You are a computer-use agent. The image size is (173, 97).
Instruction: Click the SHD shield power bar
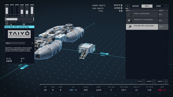pyautogui.click(x=27, y=11)
